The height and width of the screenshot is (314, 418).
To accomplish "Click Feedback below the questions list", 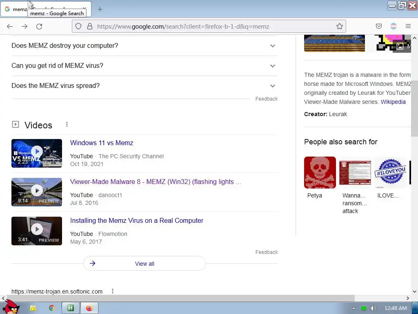I will [267, 99].
